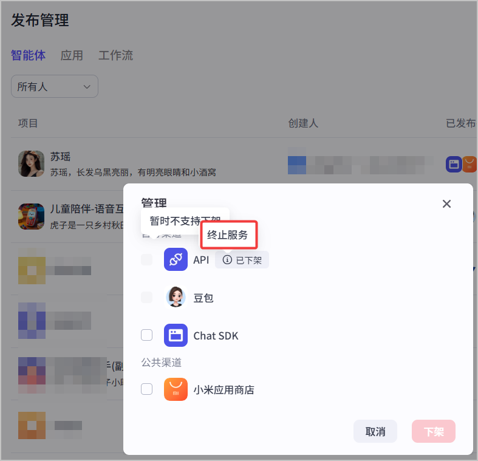Image resolution: width=478 pixels, height=461 pixels.
Task: Click the 小米应用商店 orange bag icon
Action: (176, 389)
